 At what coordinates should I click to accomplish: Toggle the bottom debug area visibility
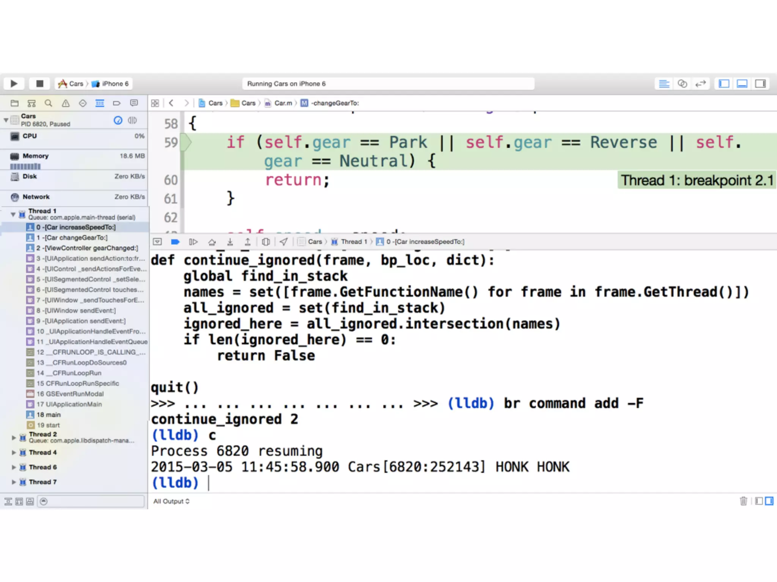coord(742,84)
